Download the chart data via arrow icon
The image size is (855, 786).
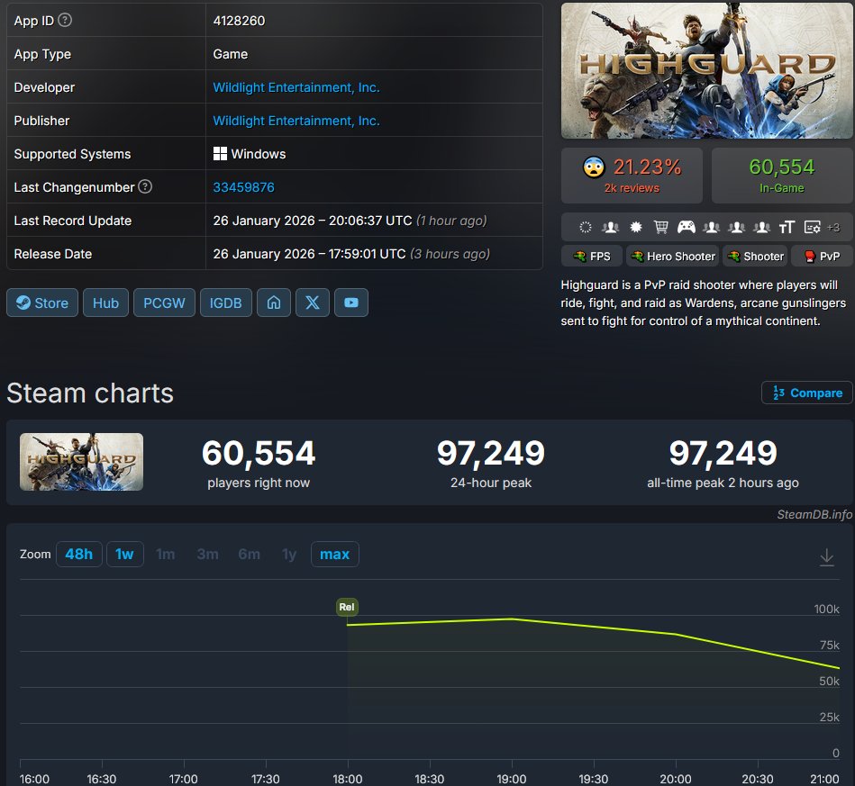[x=827, y=557]
